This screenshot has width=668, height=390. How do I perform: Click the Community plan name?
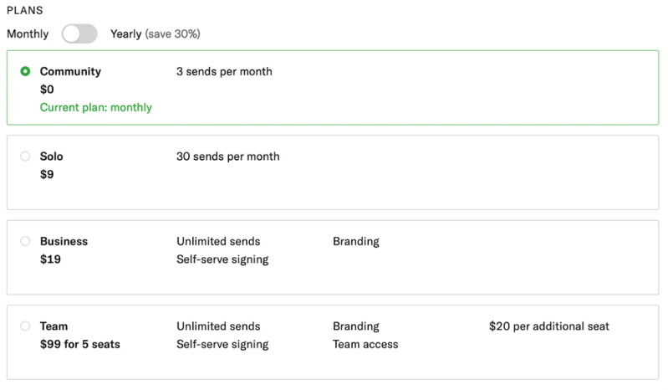coord(70,71)
